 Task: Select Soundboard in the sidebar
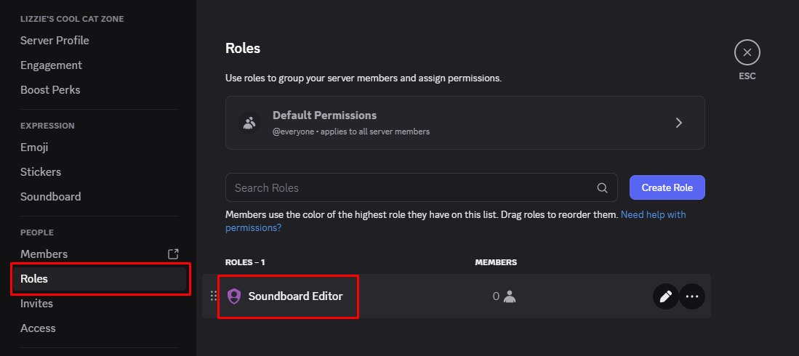click(50, 197)
